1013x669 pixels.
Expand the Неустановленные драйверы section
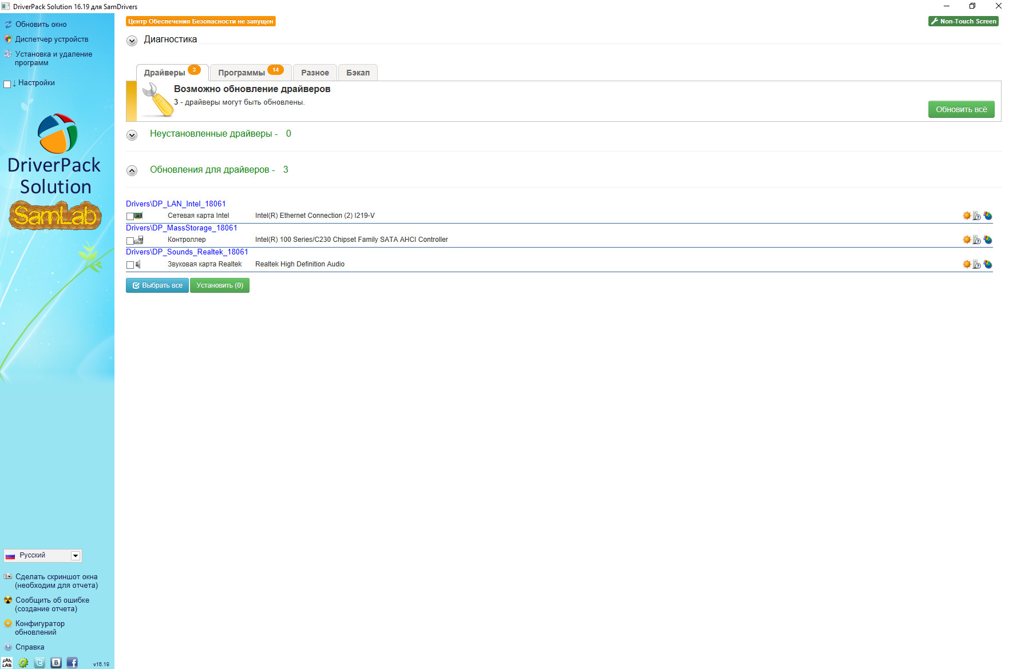pos(132,135)
